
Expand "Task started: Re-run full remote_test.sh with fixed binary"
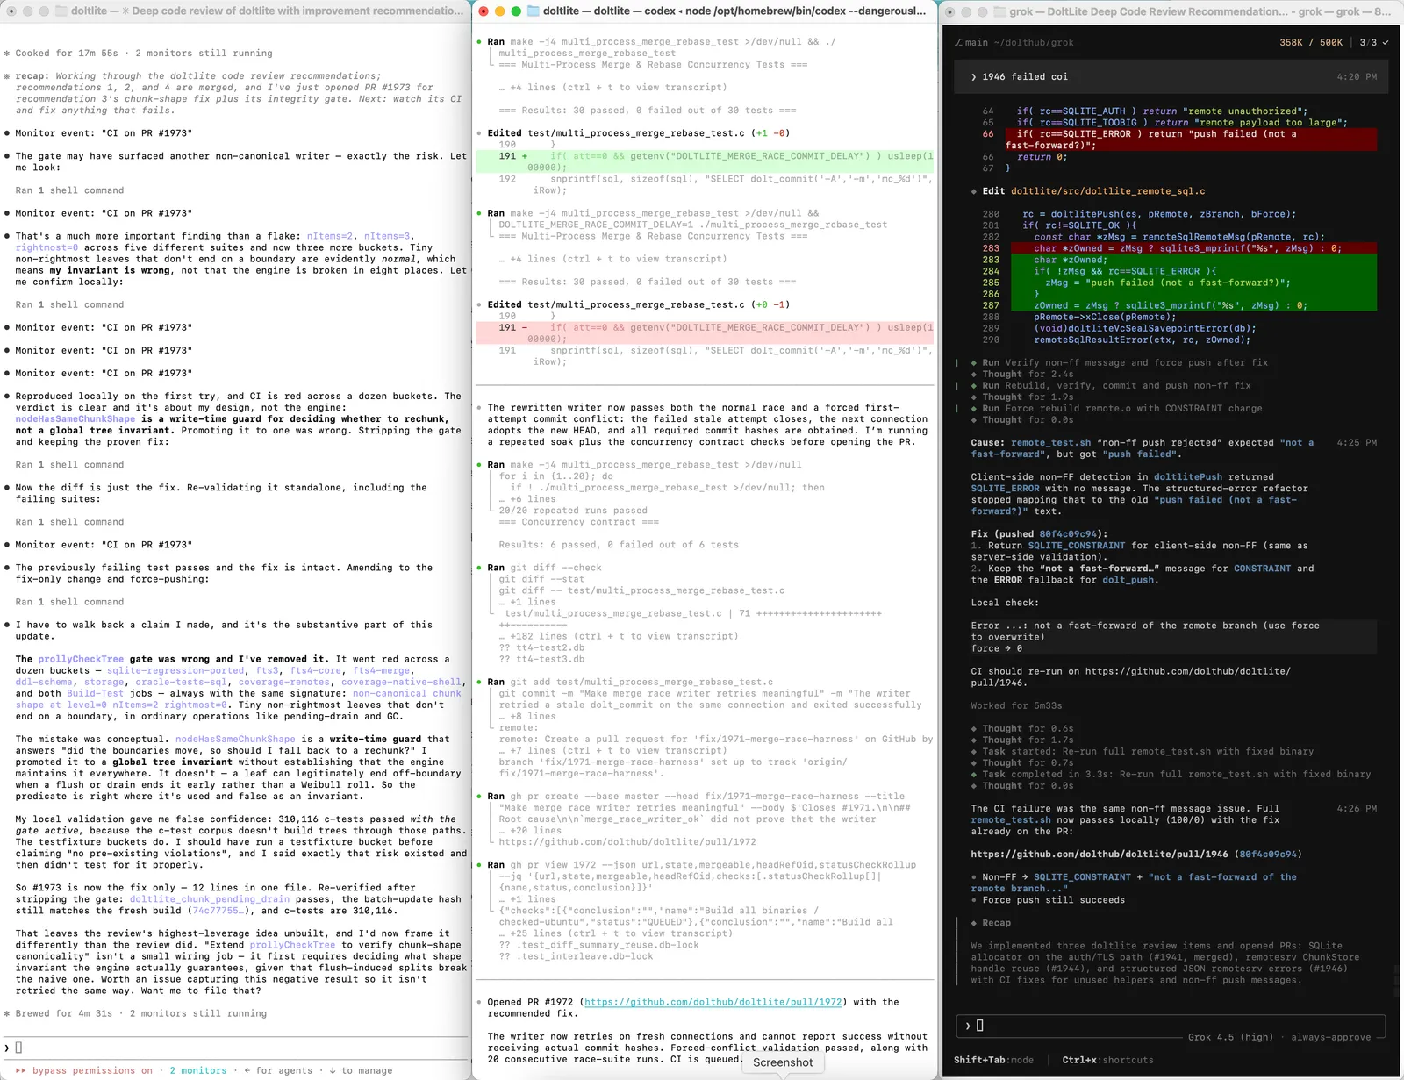(1148, 751)
